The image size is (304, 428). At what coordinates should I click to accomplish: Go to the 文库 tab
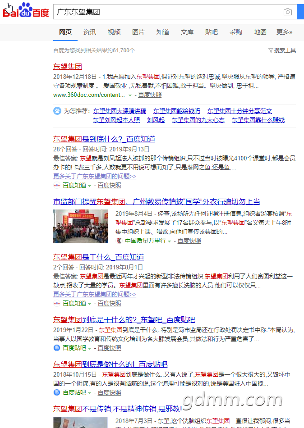[x=187, y=32]
